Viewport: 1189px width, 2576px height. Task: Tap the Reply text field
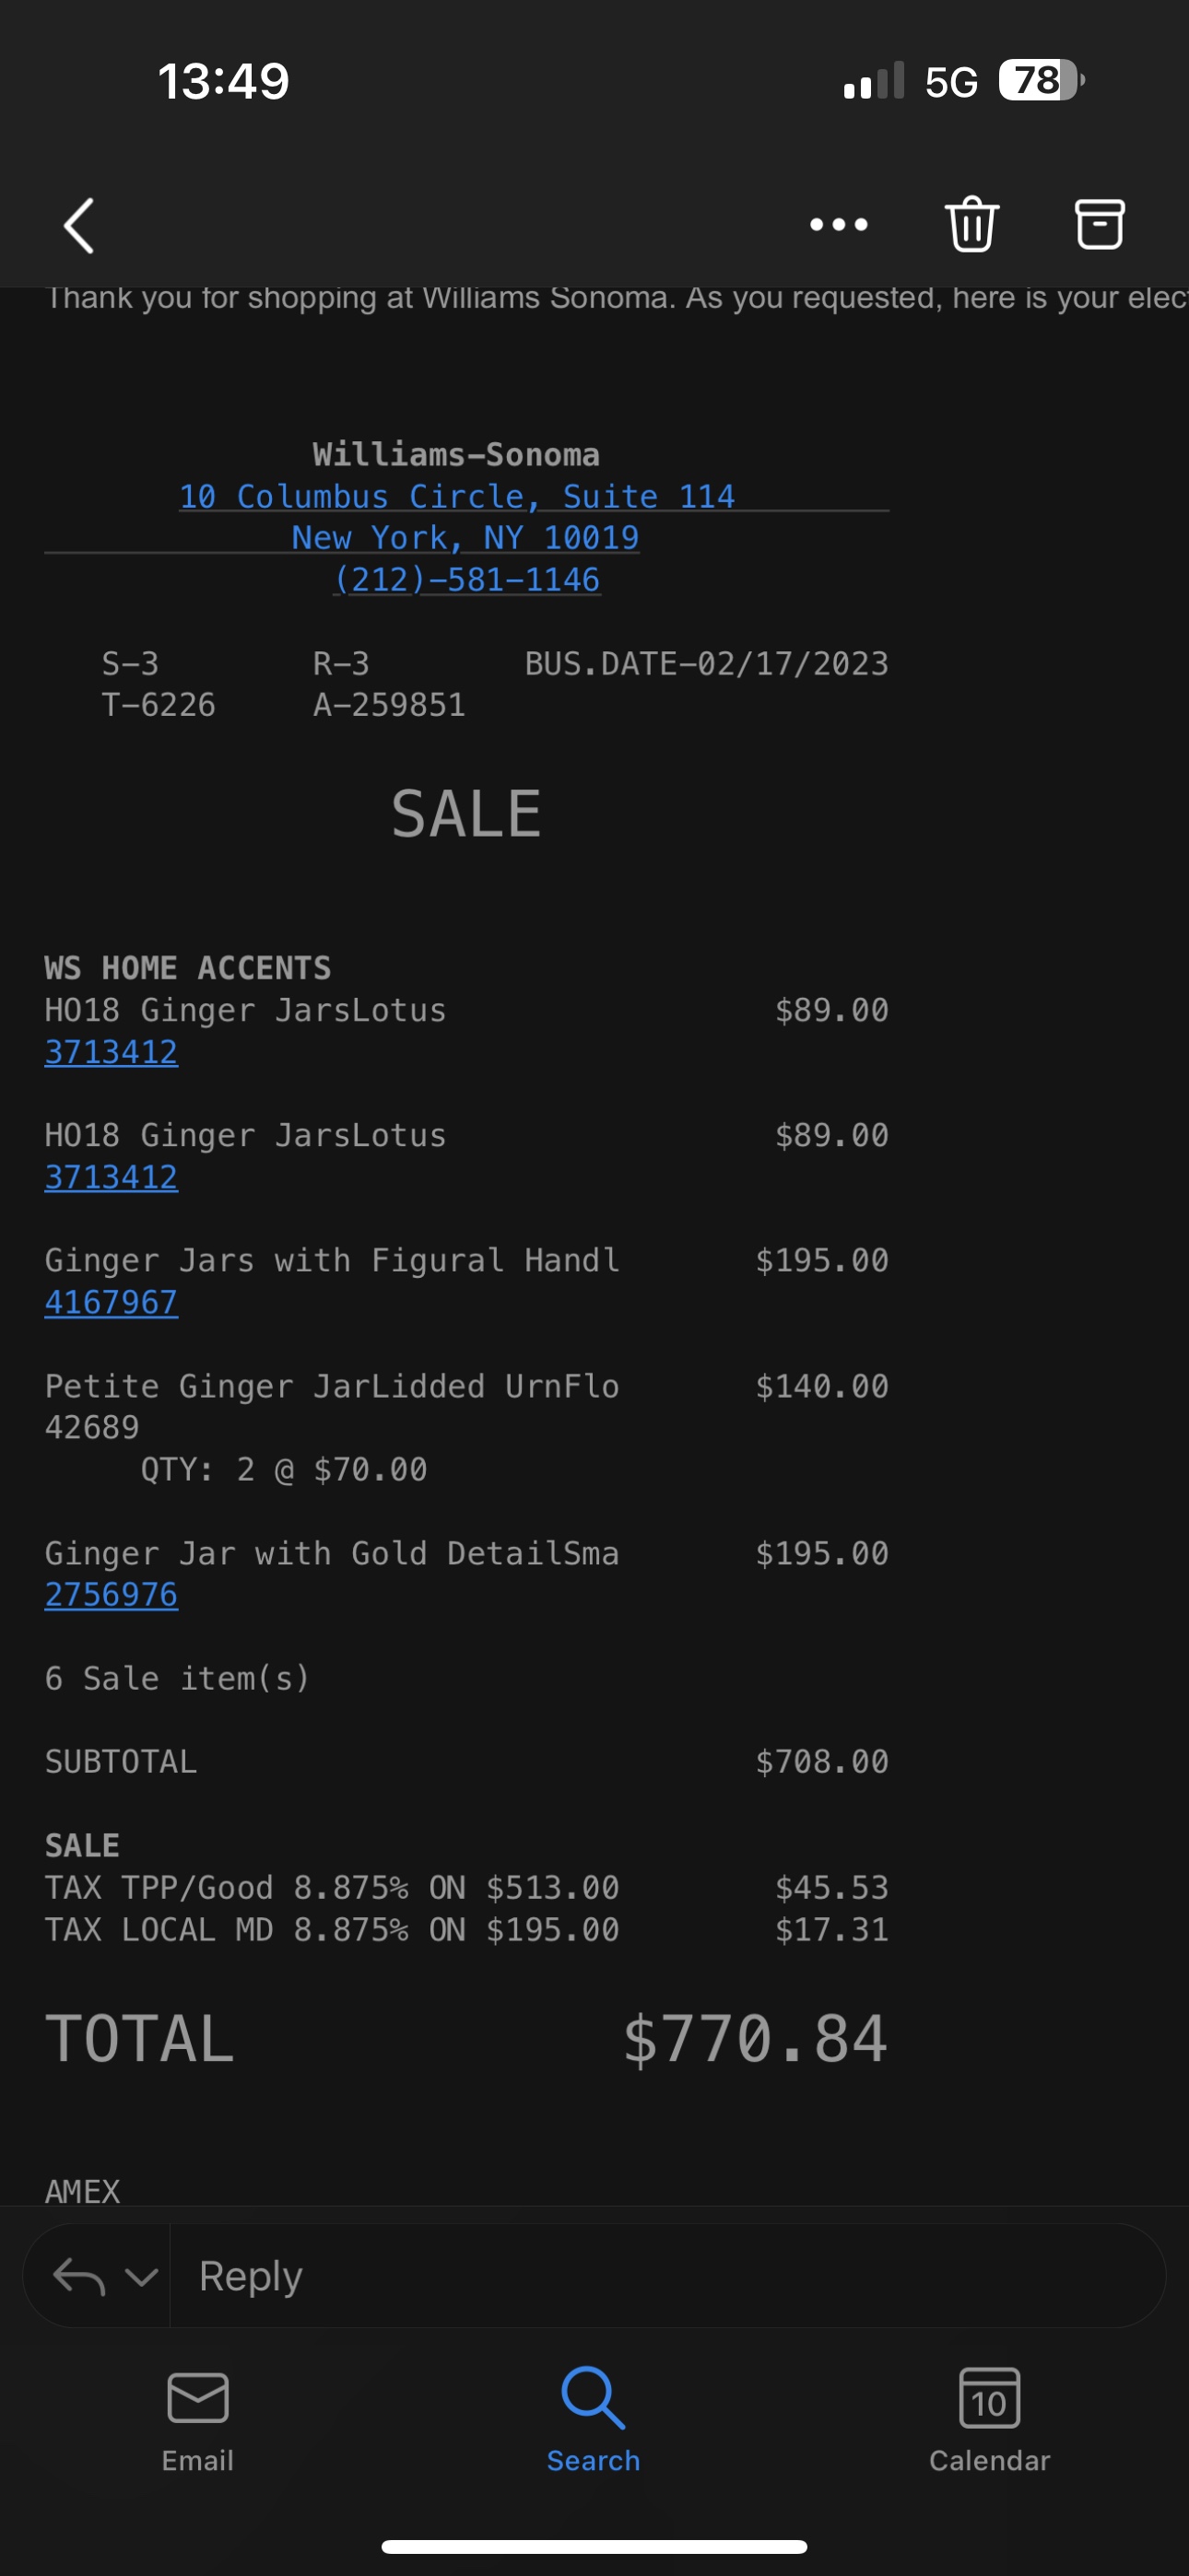pos(667,2276)
